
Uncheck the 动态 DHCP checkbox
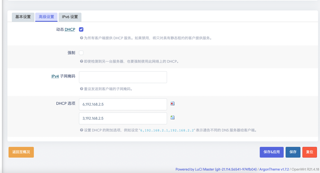[x=81, y=29]
